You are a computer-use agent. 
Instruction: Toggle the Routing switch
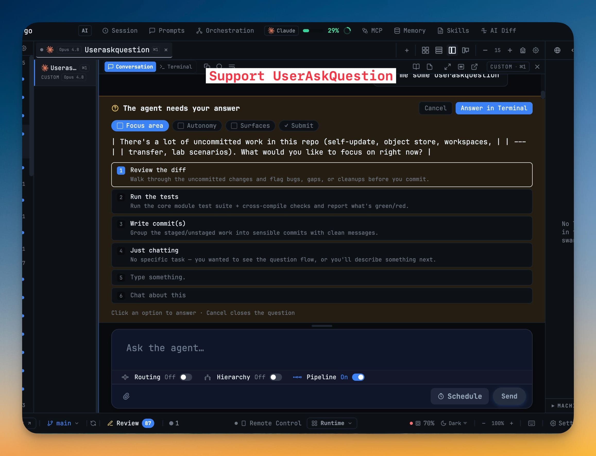(186, 377)
